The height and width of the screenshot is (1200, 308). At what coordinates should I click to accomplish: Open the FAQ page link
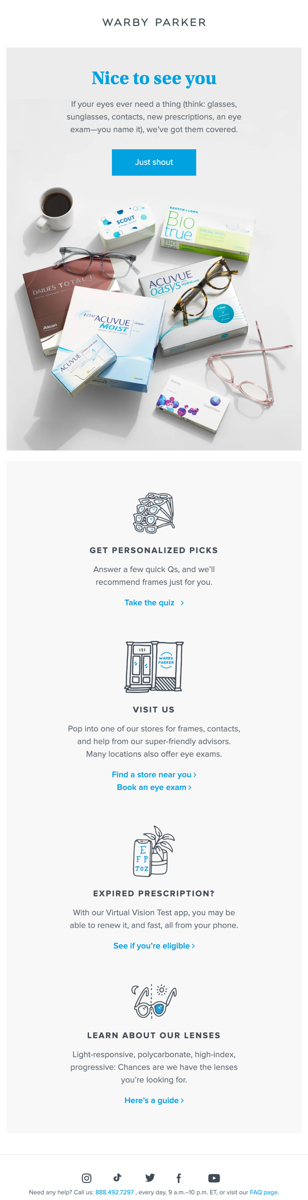[264, 1192]
